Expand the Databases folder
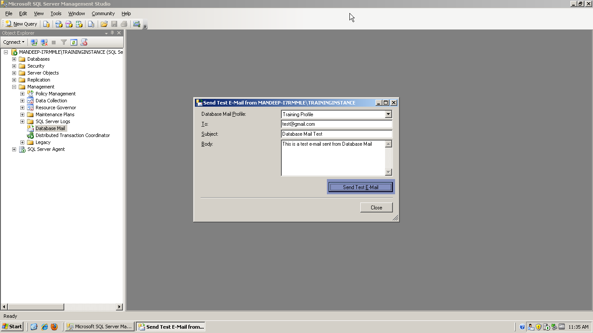Image resolution: width=593 pixels, height=333 pixels. 14,59
